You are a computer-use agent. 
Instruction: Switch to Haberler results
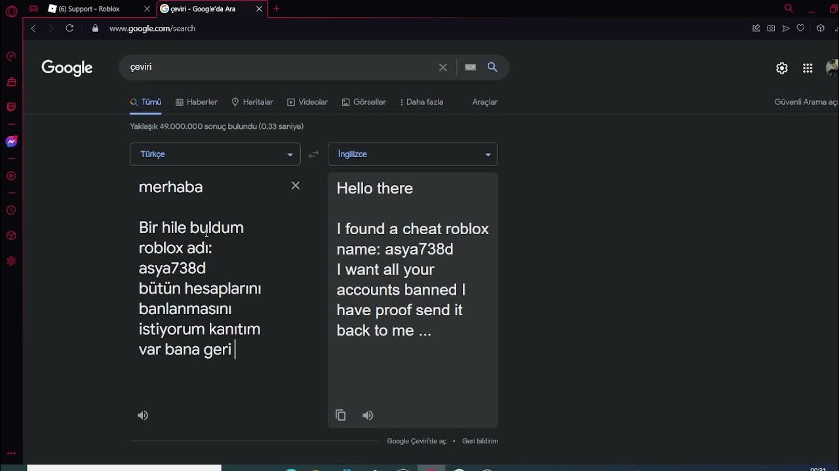[x=197, y=102]
